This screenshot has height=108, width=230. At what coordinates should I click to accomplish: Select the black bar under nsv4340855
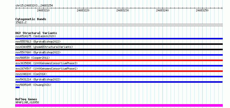[x=119, y=49]
